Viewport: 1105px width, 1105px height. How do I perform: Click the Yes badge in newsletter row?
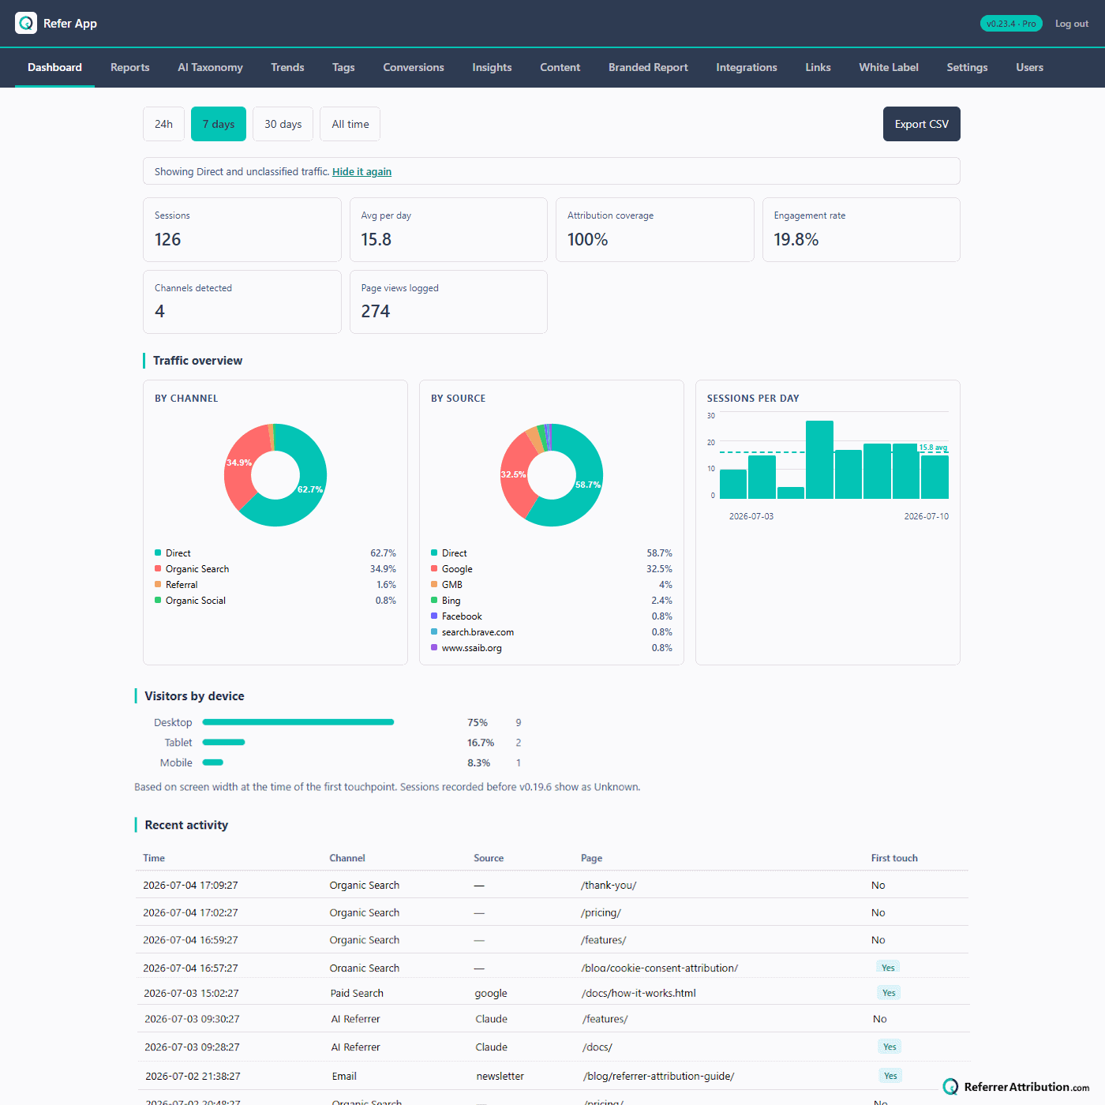tap(890, 1076)
